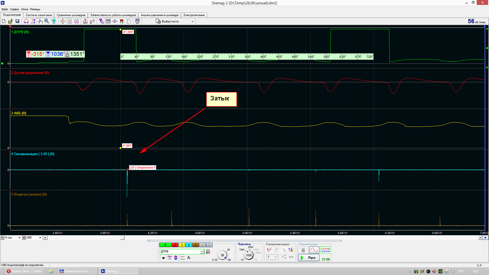The height and width of the screenshot is (275, 489).
Task: Open a file using the folder icon
Action: (x=10, y=21)
